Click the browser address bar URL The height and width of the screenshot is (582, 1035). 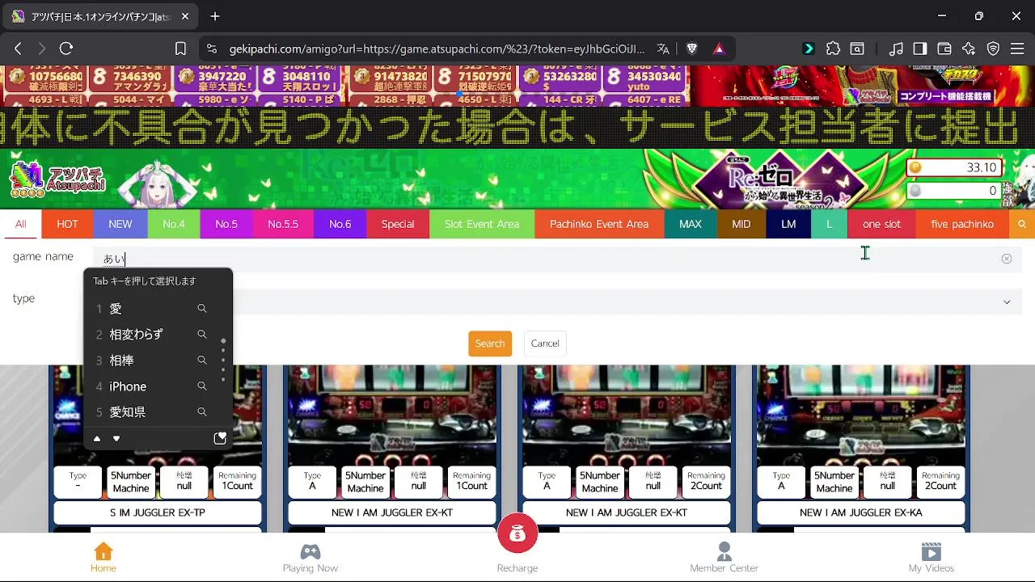point(437,48)
